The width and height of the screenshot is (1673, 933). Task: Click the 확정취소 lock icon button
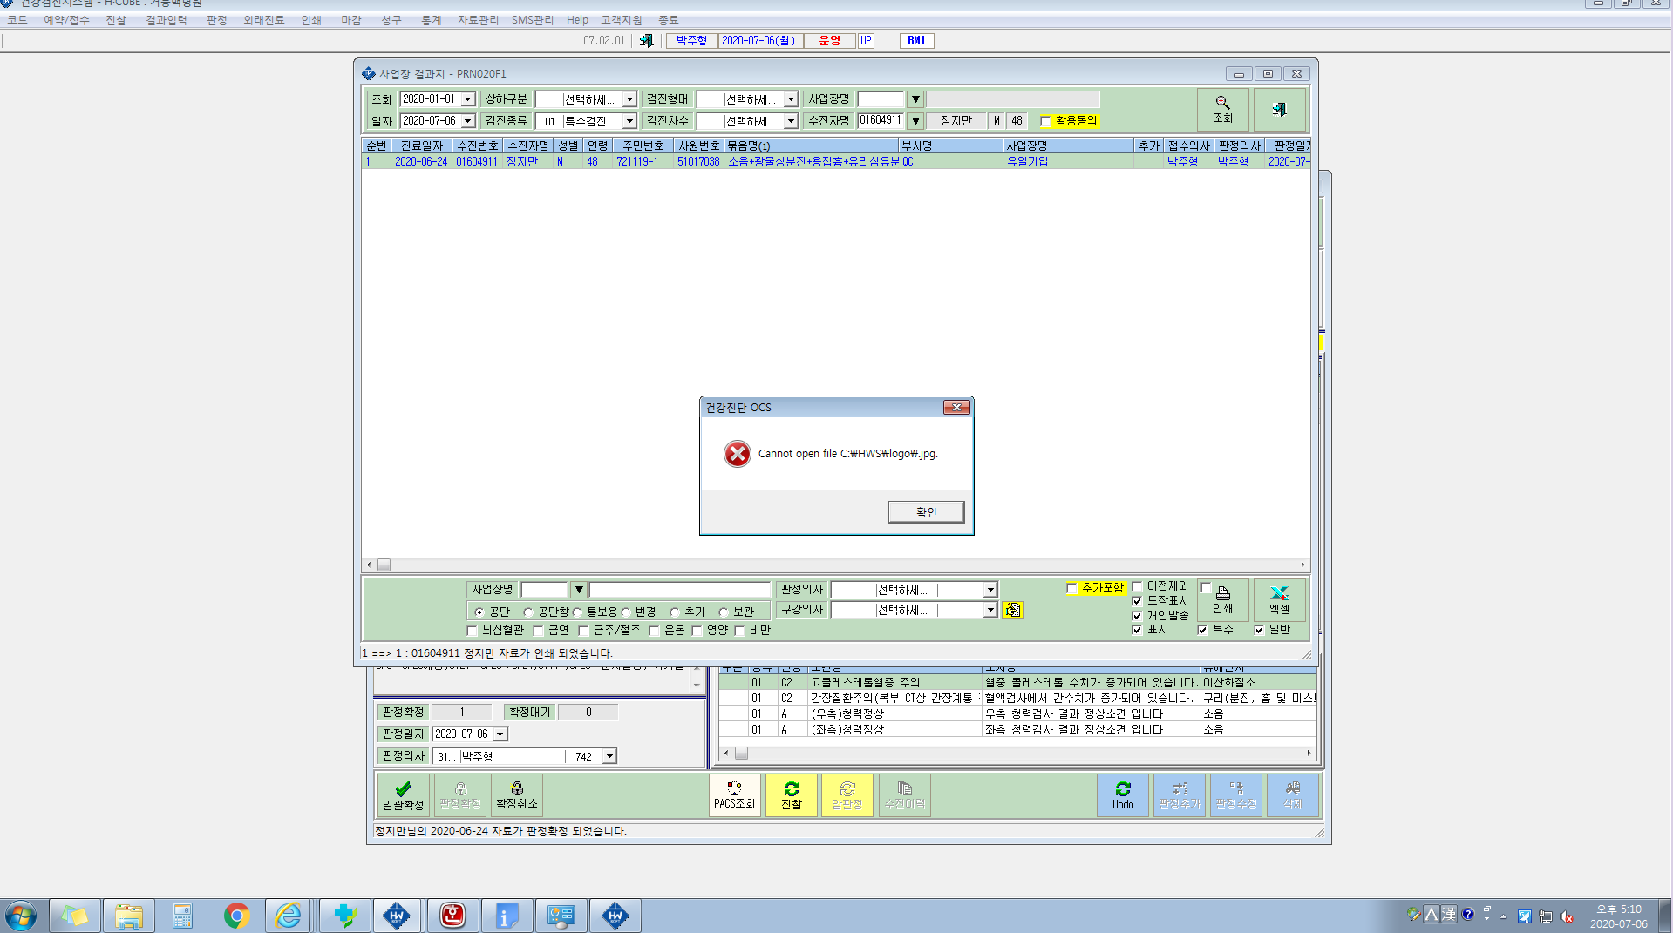(x=517, y=795)
